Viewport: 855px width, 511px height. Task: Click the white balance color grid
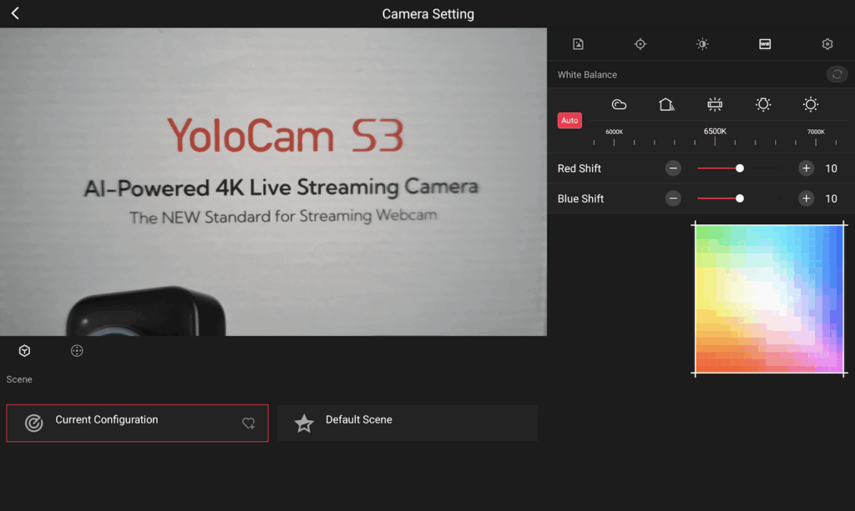click(769, 299)
